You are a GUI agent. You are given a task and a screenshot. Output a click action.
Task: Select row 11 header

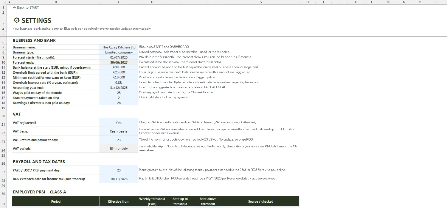pyautogui.click(x=3, y=67)
